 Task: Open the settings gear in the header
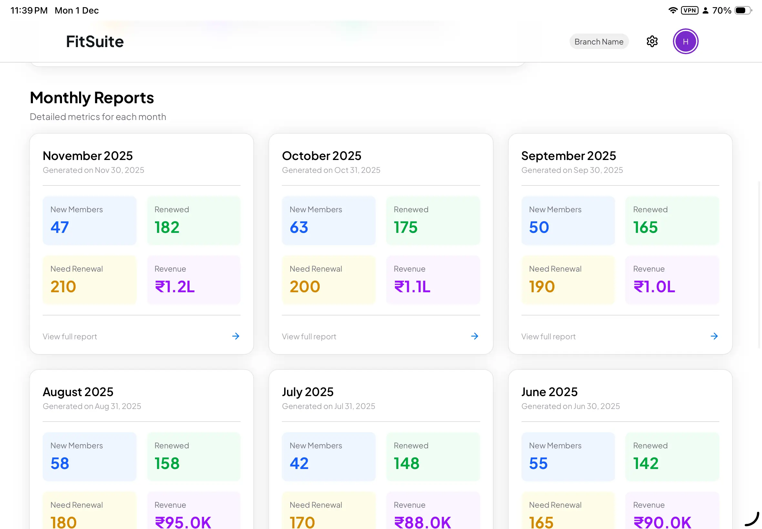coord(652,41)
